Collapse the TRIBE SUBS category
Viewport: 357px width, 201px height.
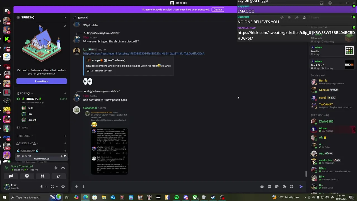[25, 136]
